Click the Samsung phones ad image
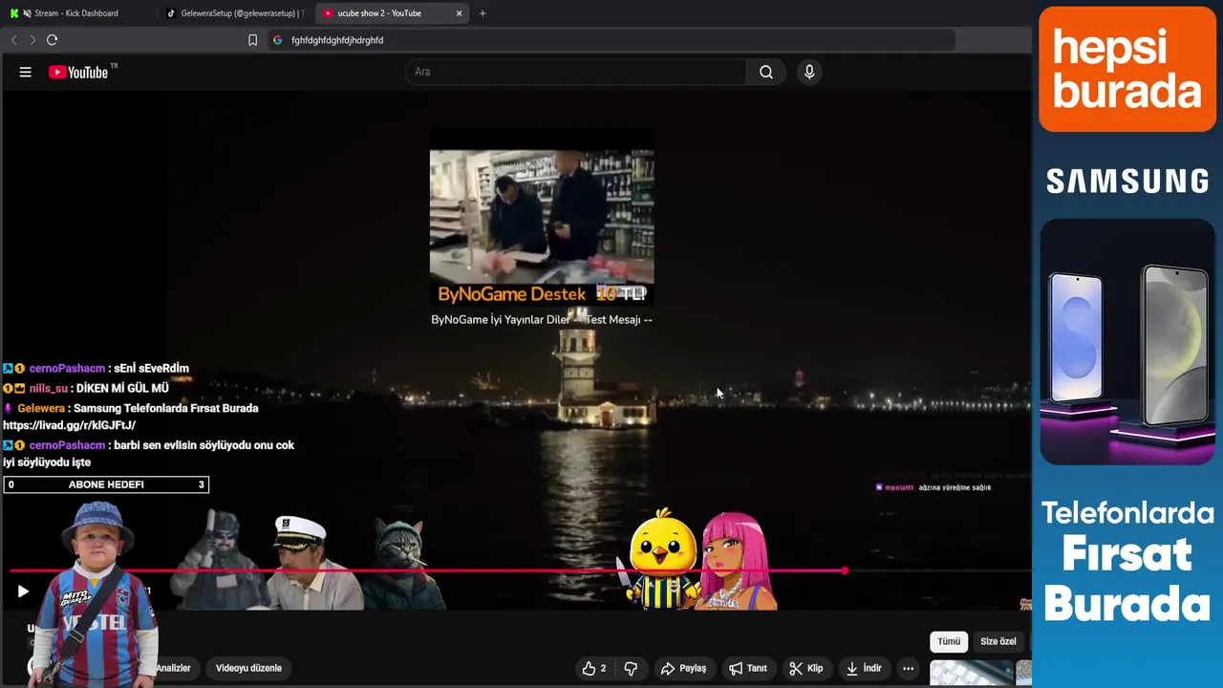Screen dimensions: 1223x688 (1127, 342)
